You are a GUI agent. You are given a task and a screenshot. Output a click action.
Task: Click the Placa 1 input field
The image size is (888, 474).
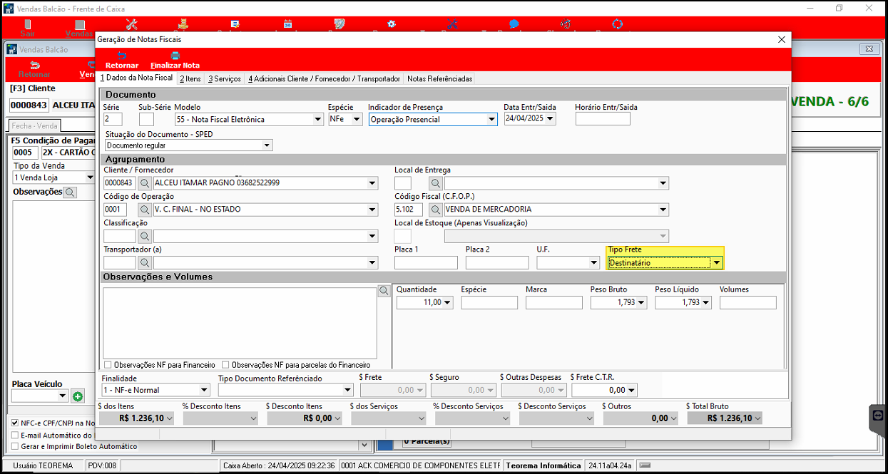tap(426, 262)
